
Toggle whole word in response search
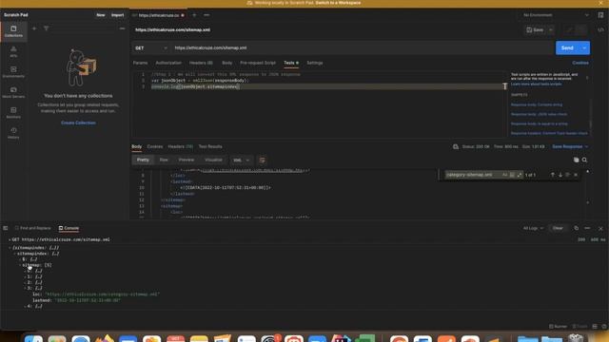point(512,175)
